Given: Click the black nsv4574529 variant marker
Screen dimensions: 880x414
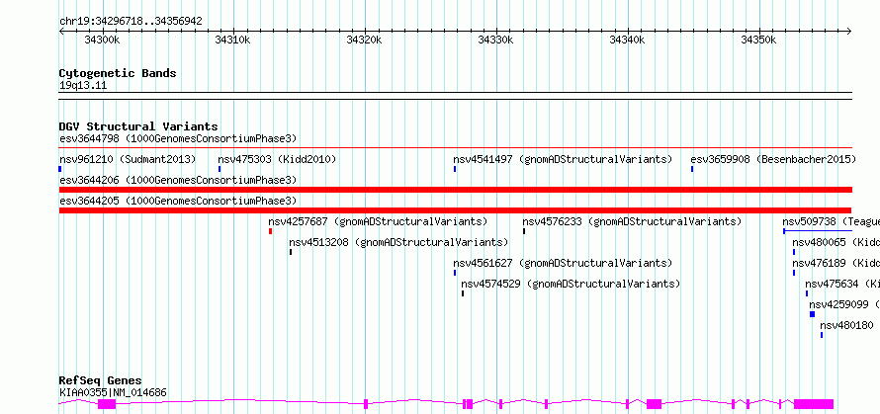Looking at the screenshot, I should click(463, 293).
